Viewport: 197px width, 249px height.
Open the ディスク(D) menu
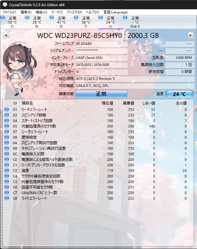74,12
